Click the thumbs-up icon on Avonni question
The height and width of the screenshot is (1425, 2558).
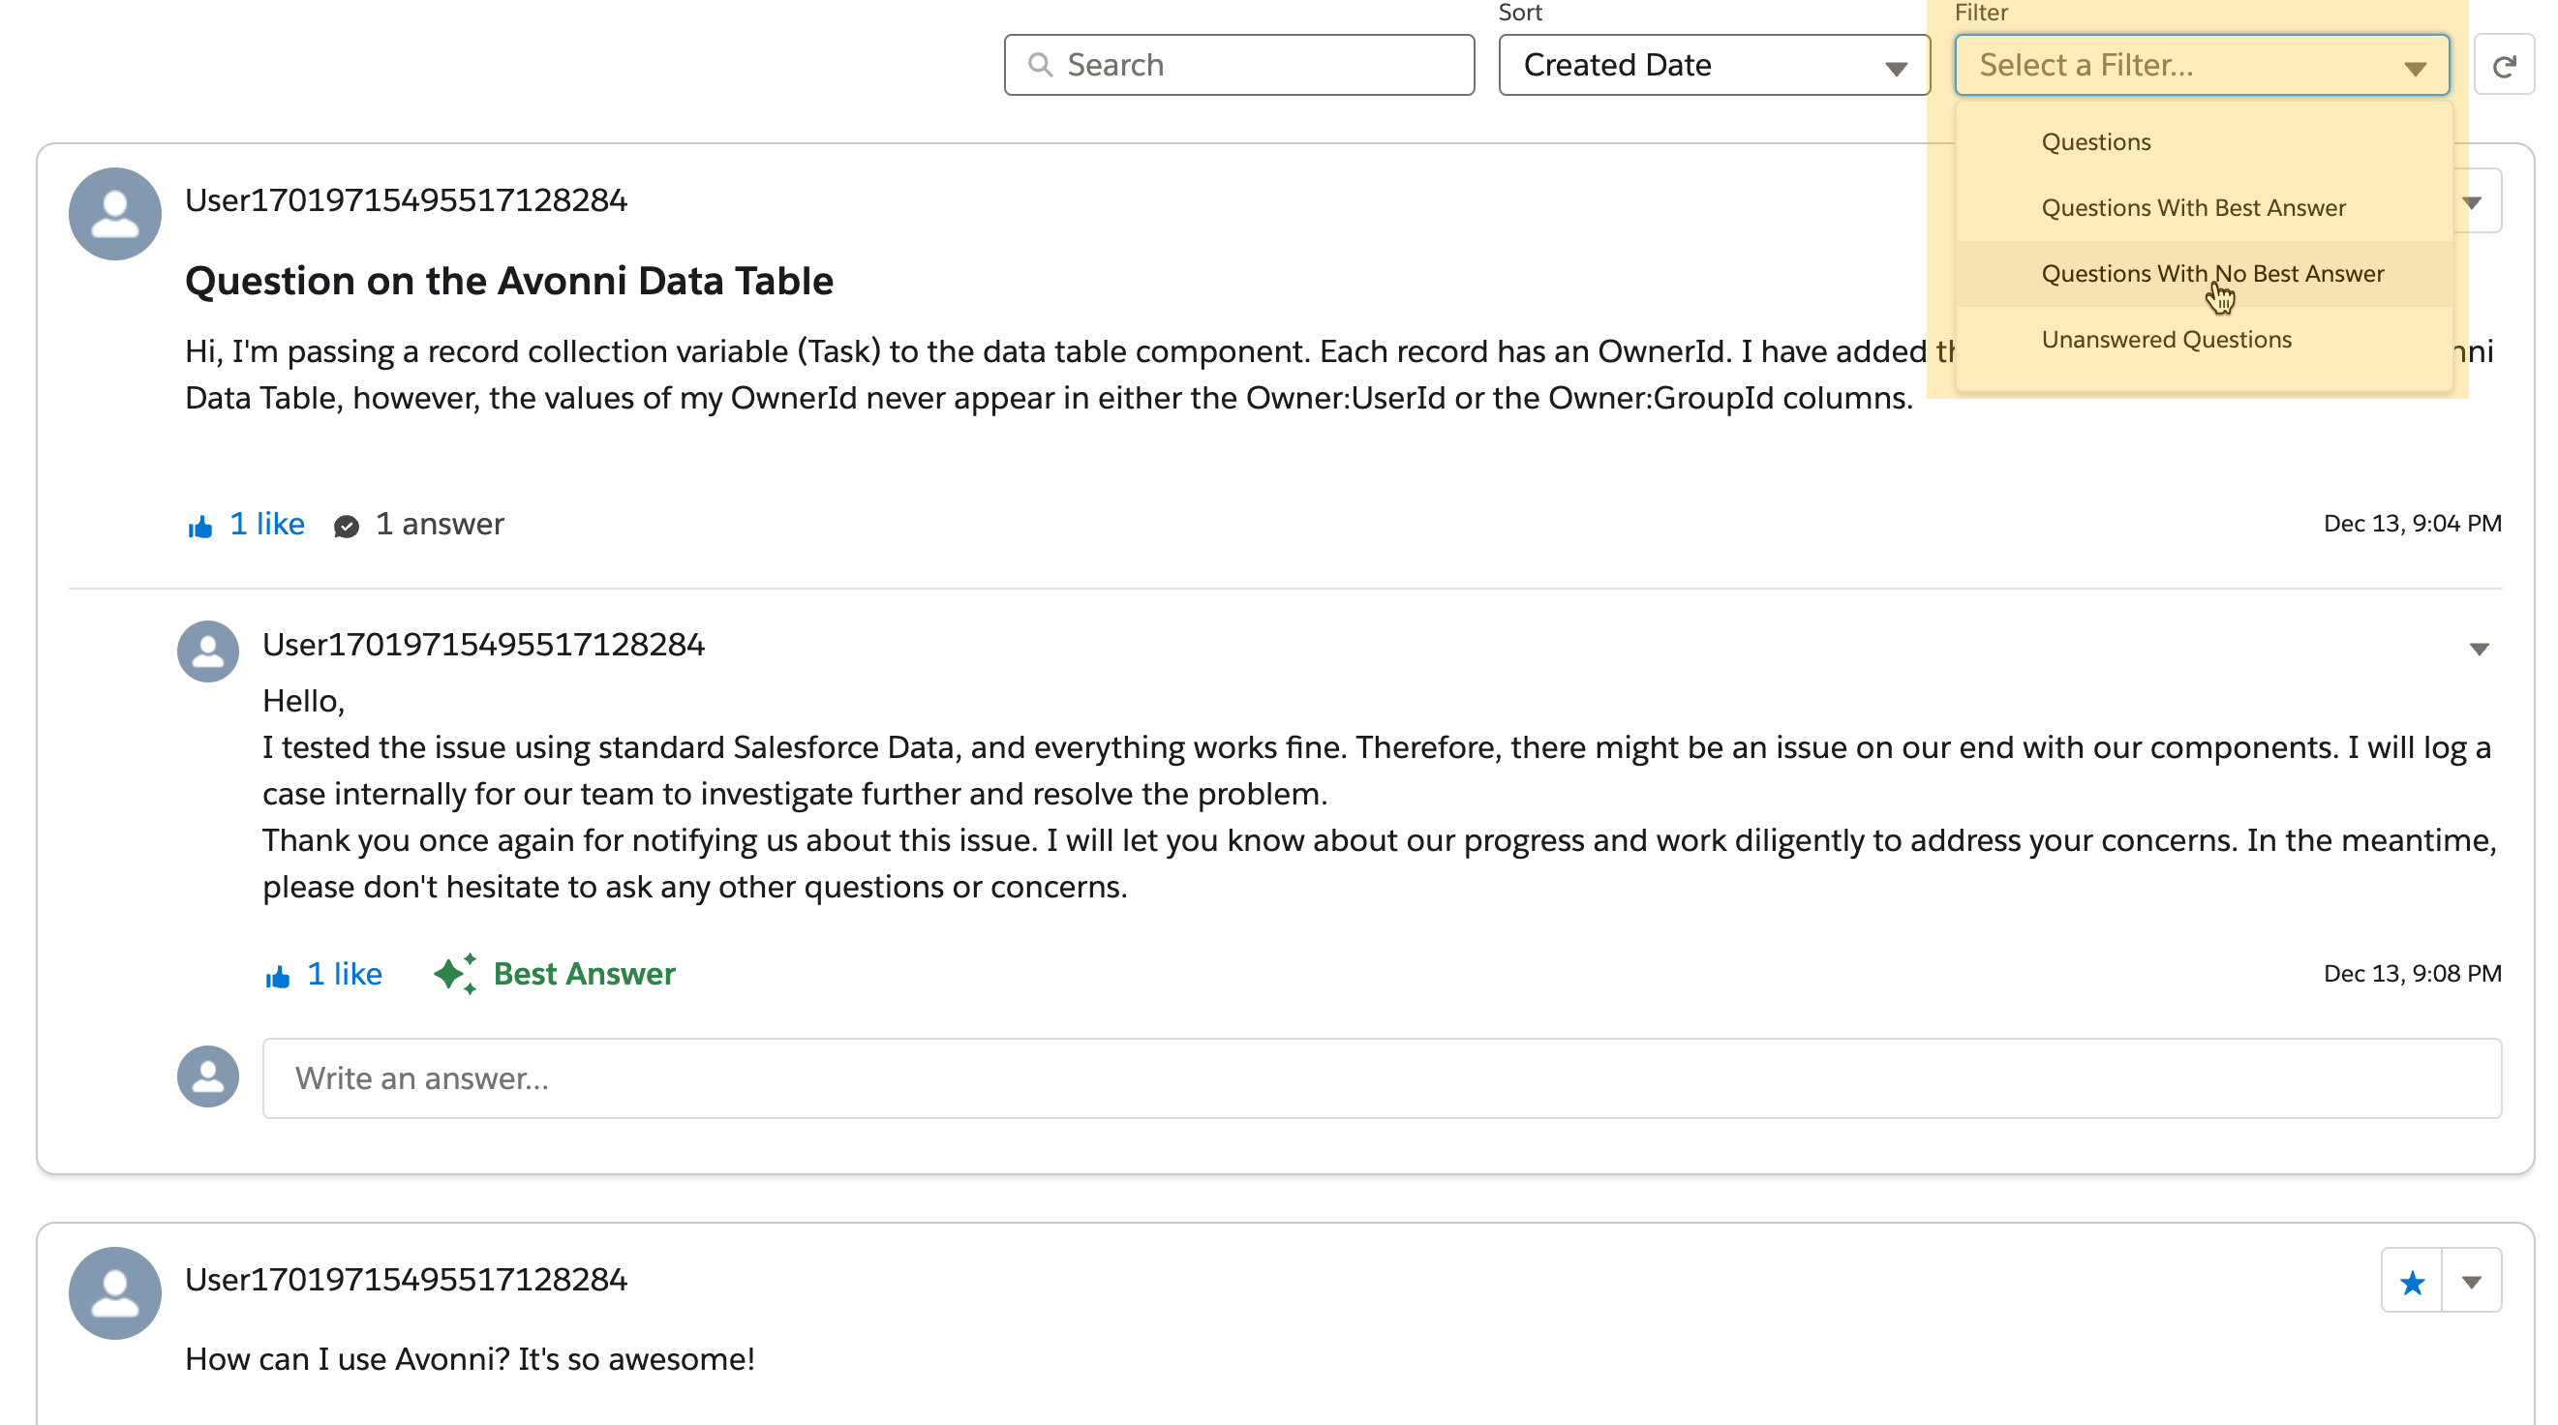tap(199, 526)
